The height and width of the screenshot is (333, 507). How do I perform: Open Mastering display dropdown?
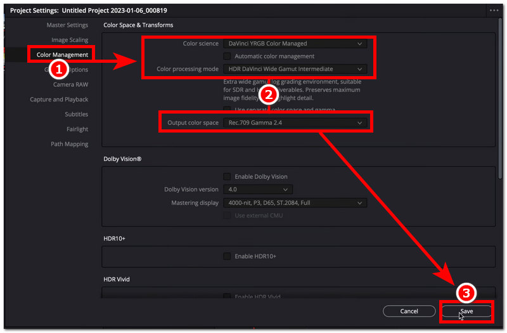(x=295, y=203)
